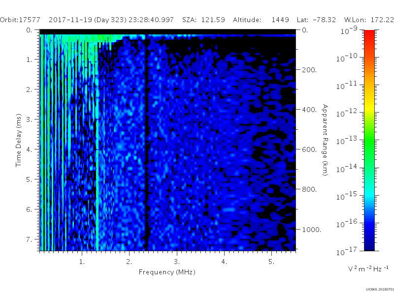This screenshot has width=394, height=295.
Task: Click the '0.' tick label on time delay axis
Action: pos(30,30)
